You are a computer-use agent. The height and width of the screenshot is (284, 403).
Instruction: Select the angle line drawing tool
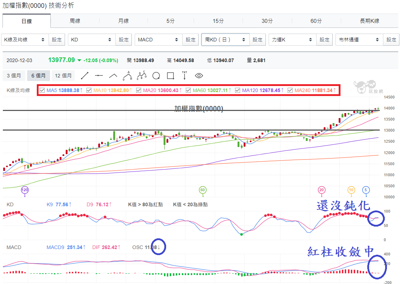point(113,76)
